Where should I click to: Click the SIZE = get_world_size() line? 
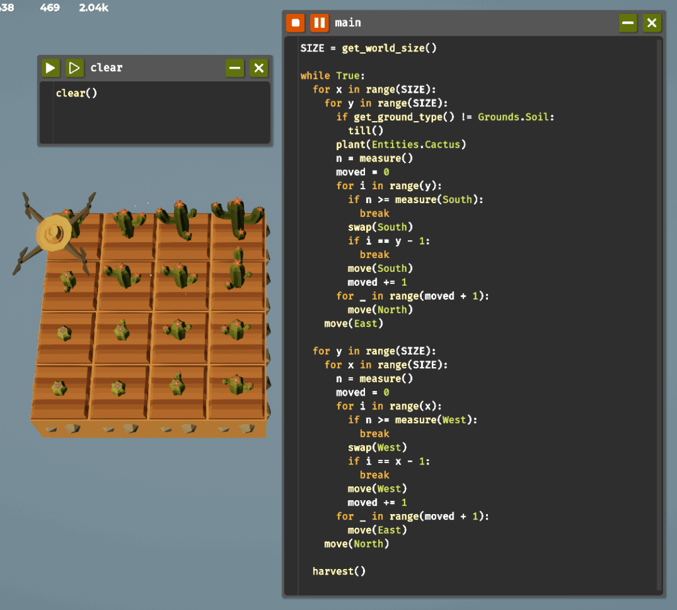click(x=368, y=48)
